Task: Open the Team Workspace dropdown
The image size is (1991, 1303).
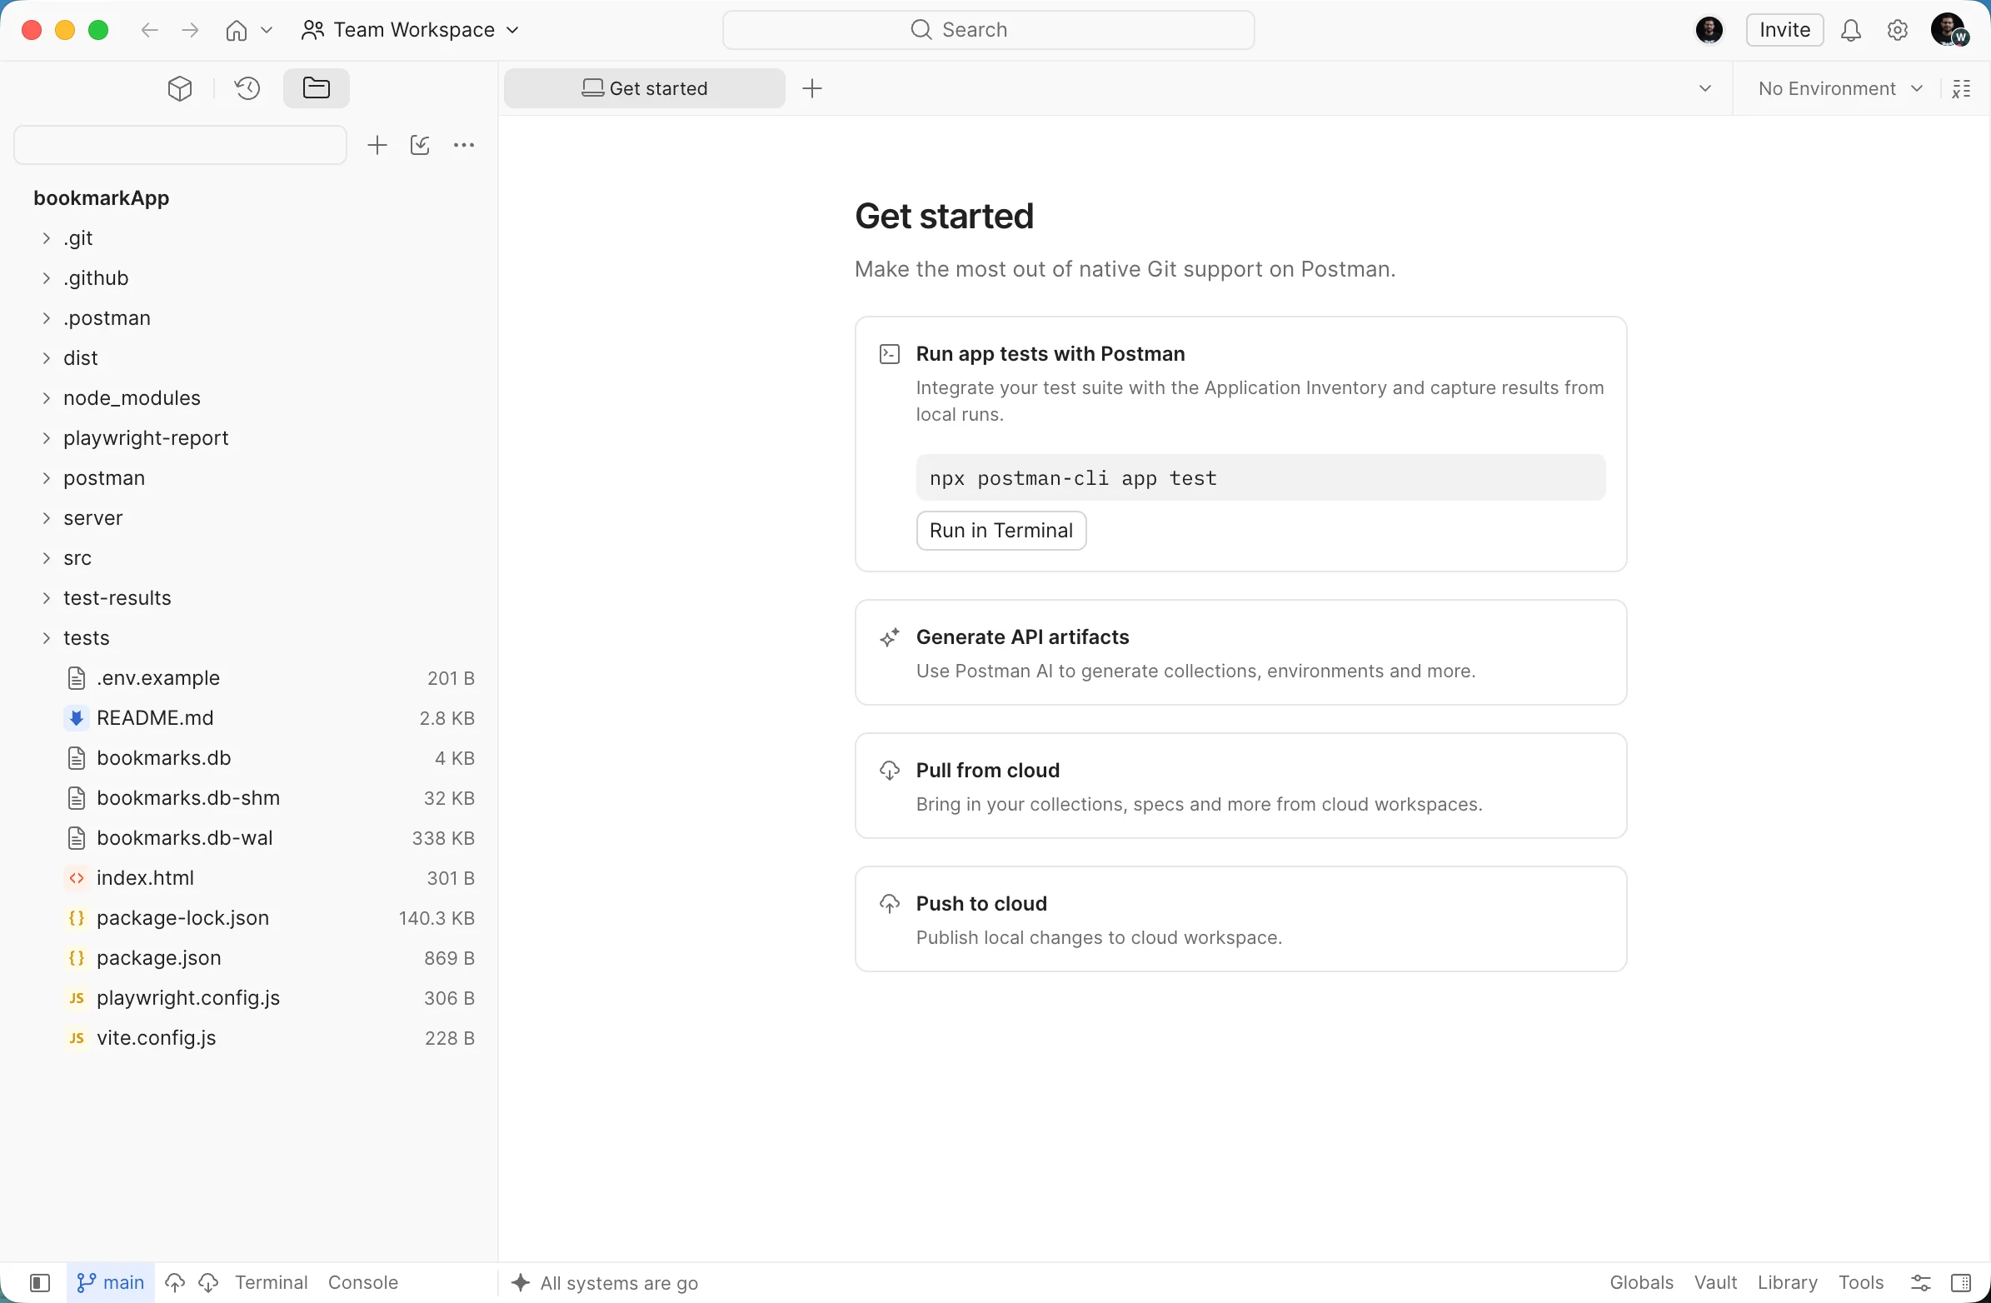Action: (410, 30)
